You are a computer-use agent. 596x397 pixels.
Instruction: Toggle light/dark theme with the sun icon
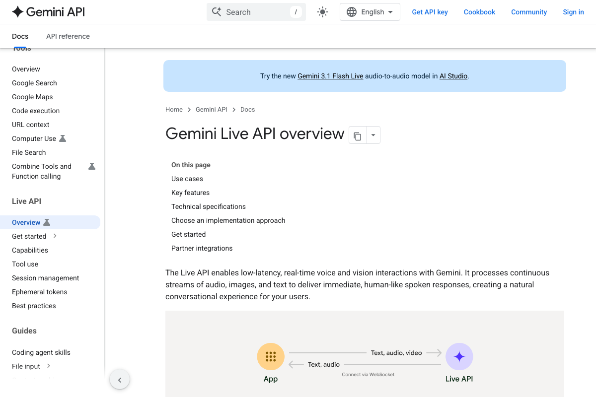pyautogui.click(x=322, y=11)
